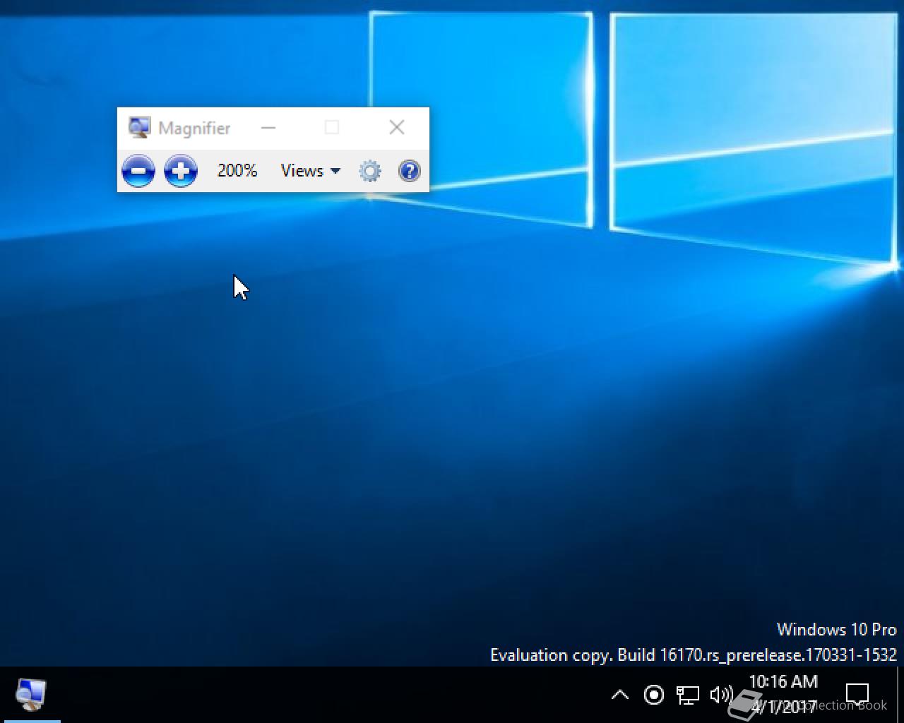This screenshot has height=723, width=904.
Task: Minimize the Magnifier window
Action: [x=268, y=128]
